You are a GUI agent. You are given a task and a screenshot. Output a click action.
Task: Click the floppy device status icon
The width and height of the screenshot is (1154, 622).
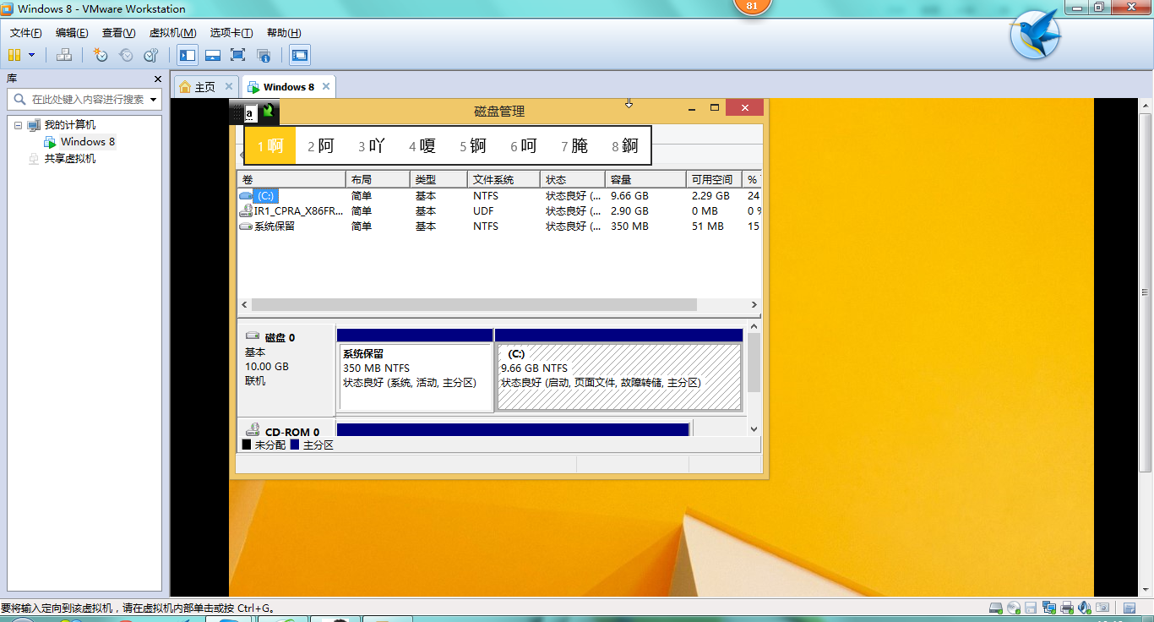click(1032, 608)
